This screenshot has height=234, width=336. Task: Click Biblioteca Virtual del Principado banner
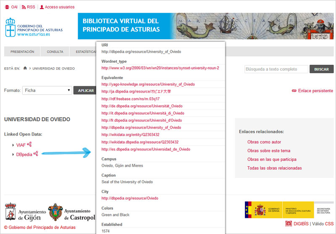205,26
